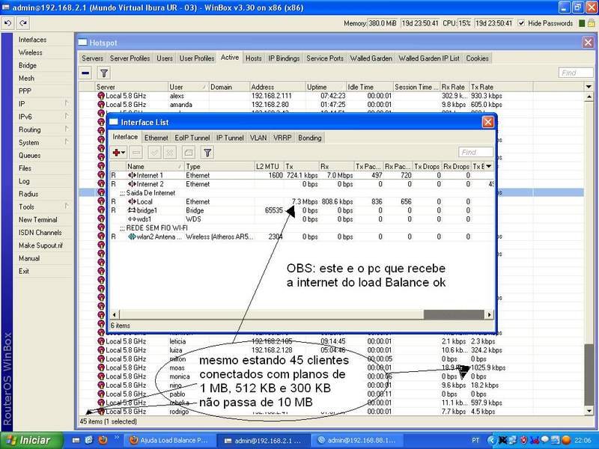Click the Exit menu item
Viewport: 599px width, 449px height.
24,271
